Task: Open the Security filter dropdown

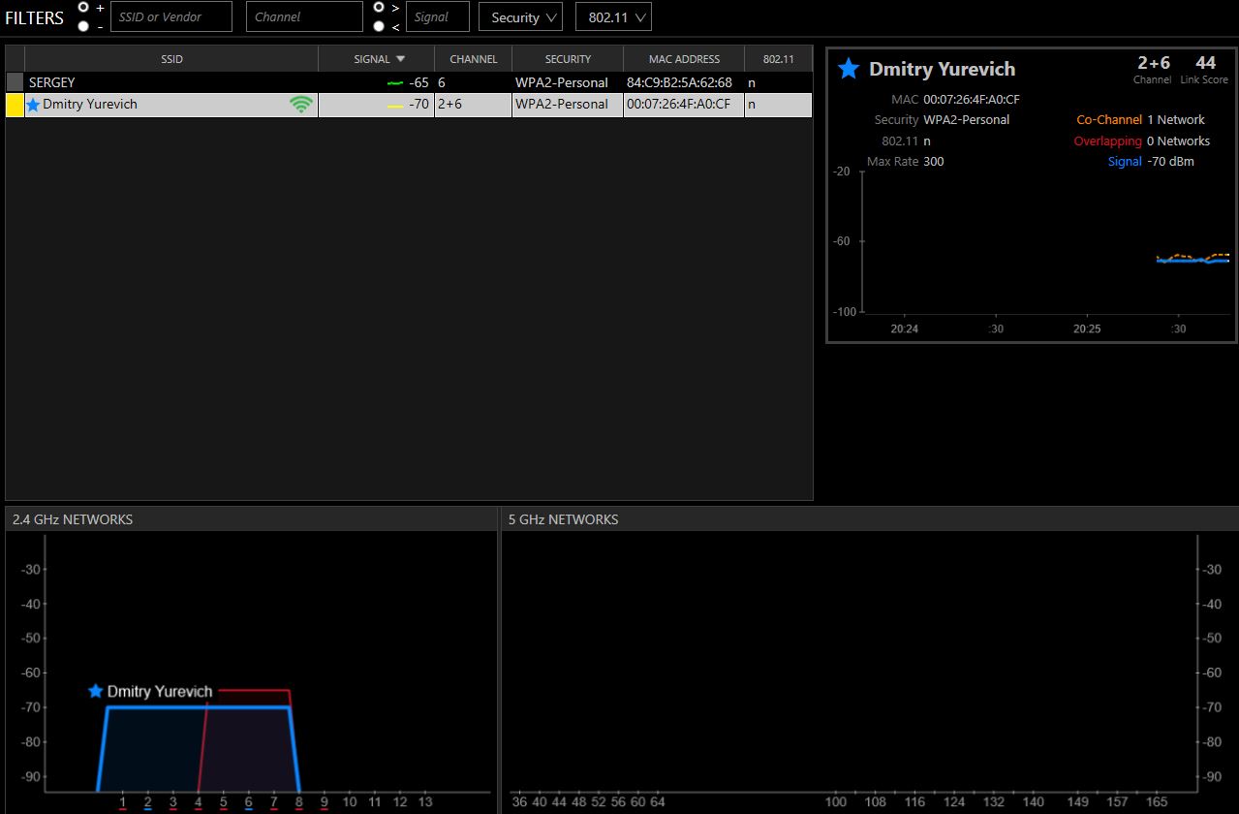Action: tap(520, 17)
